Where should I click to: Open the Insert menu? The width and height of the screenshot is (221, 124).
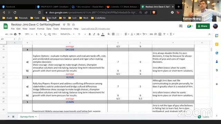32,29
